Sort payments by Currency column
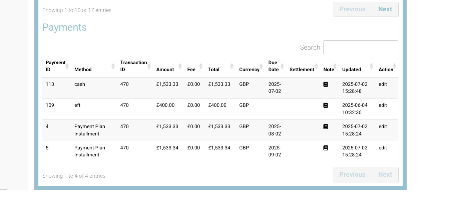Viewport: 471px width, 209px height. (x=261, y=66)
